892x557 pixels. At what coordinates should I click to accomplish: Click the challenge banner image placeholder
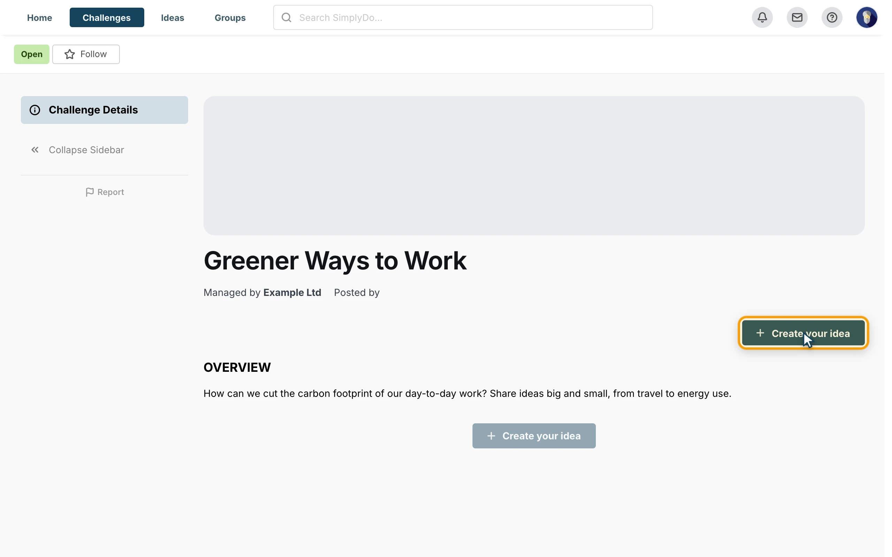coord(534,165)
